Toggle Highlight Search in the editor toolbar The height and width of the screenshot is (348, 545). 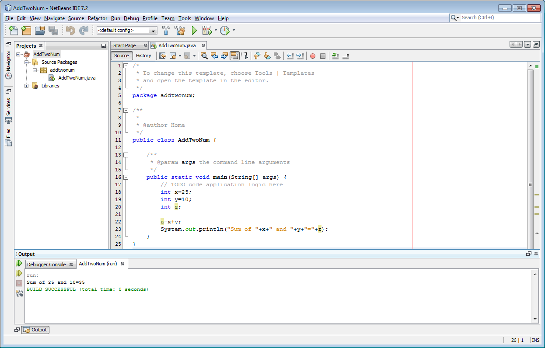[x=235, y=56]
